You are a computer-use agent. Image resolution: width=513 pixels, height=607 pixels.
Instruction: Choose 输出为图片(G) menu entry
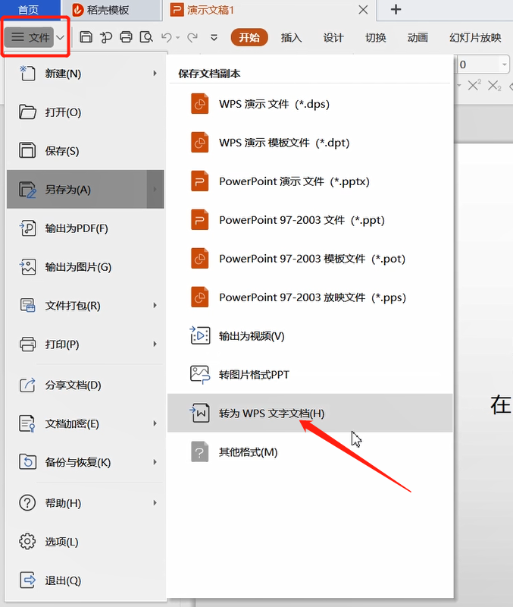click(x=86, y=267)
